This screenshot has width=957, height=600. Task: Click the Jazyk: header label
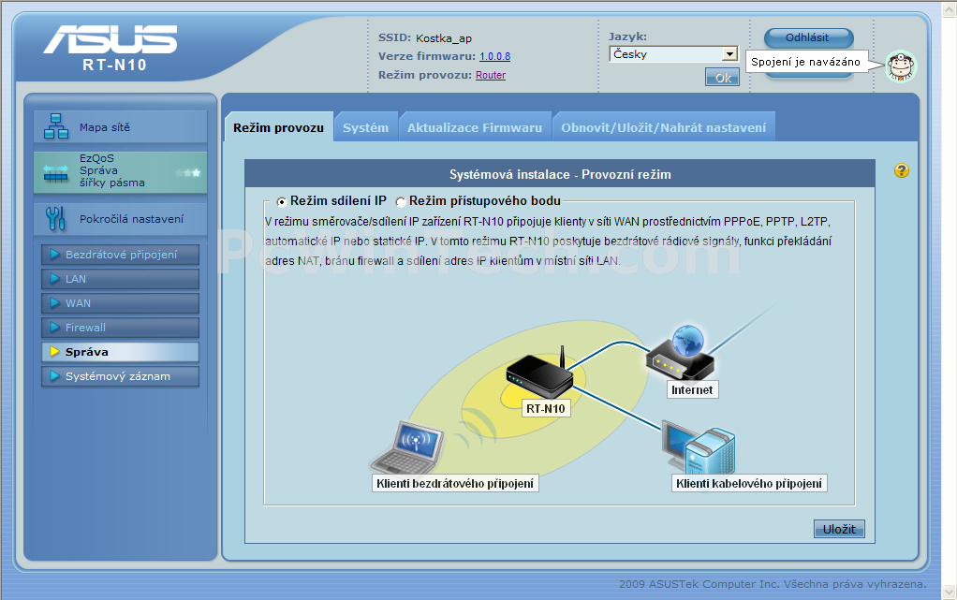click(x=627, y=37)
